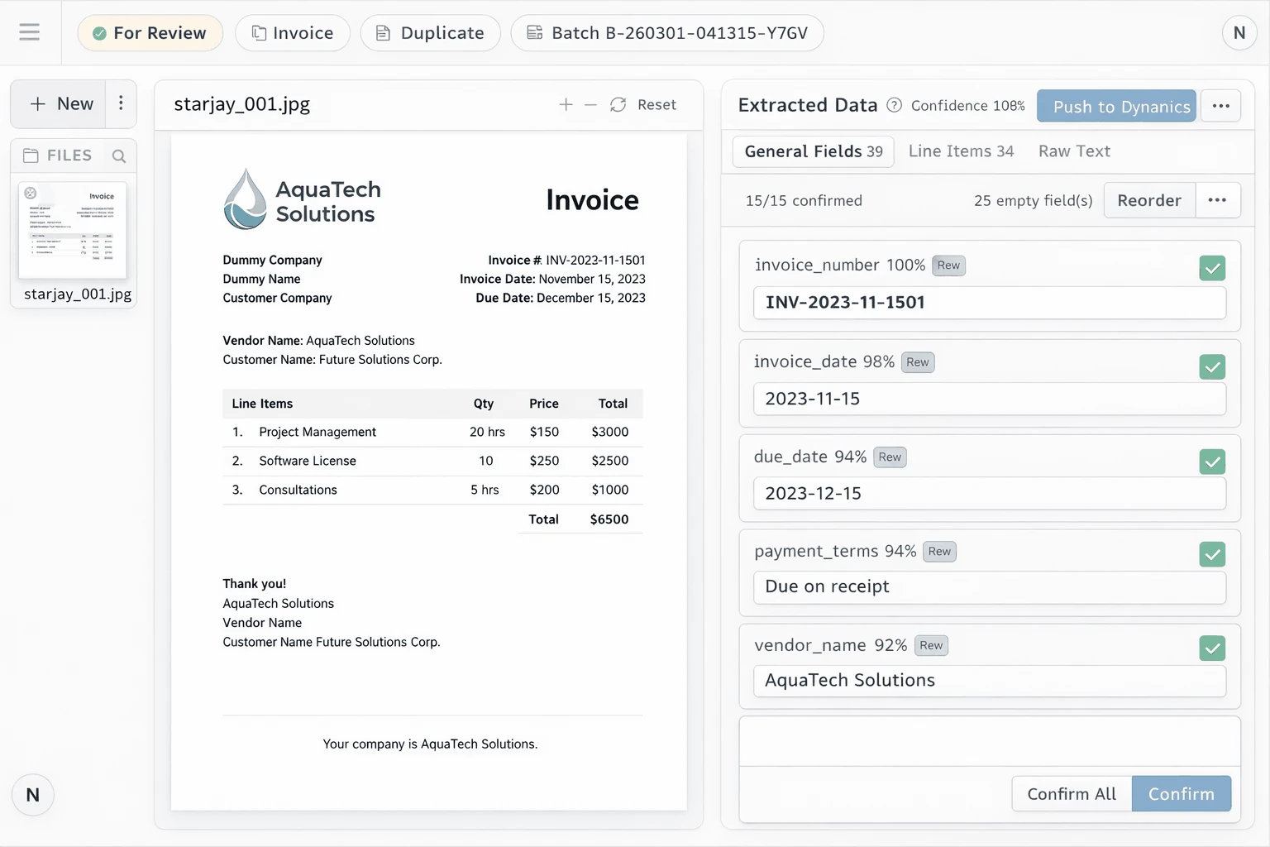Open more options beside Push to Dynamics
The image size is (1270, 847).
click(1220, 106)
